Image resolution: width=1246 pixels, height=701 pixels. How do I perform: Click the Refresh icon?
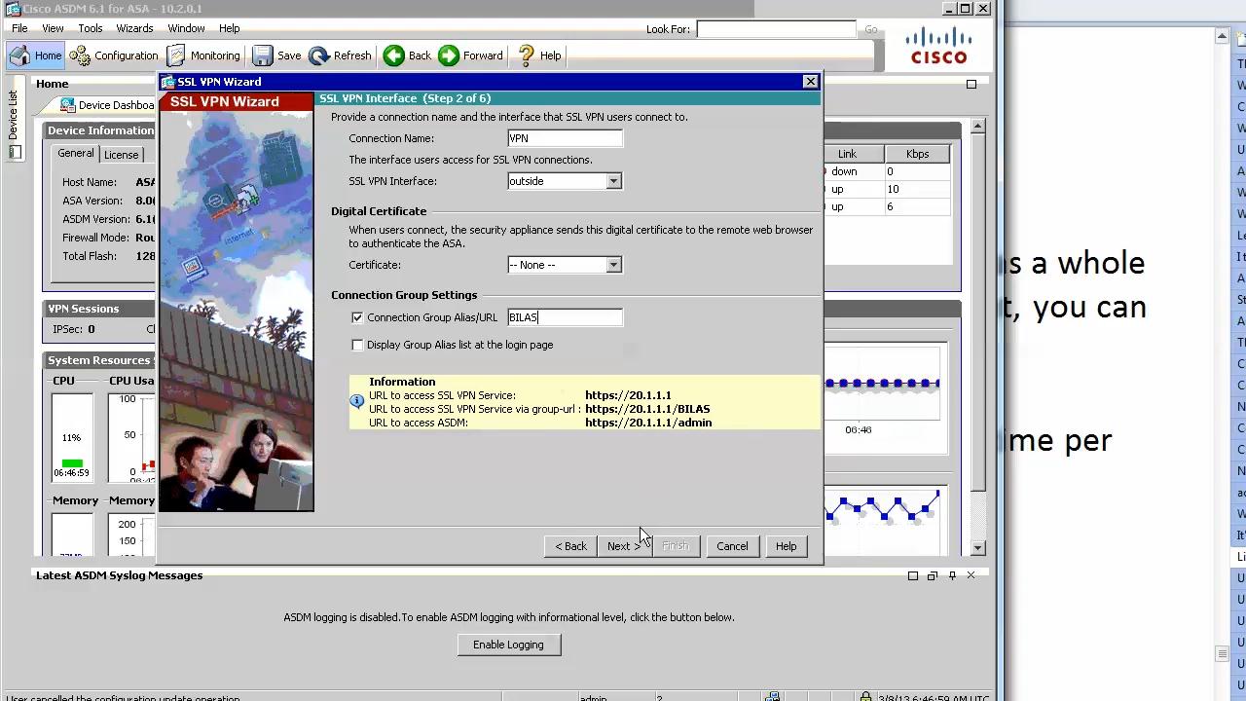click(x=319, y=55)
